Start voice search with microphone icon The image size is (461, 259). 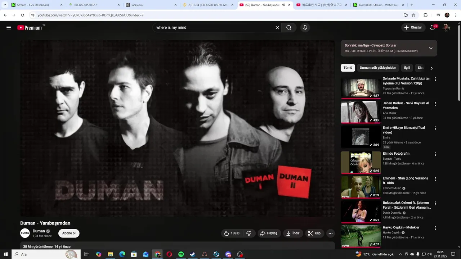[305, 28]
